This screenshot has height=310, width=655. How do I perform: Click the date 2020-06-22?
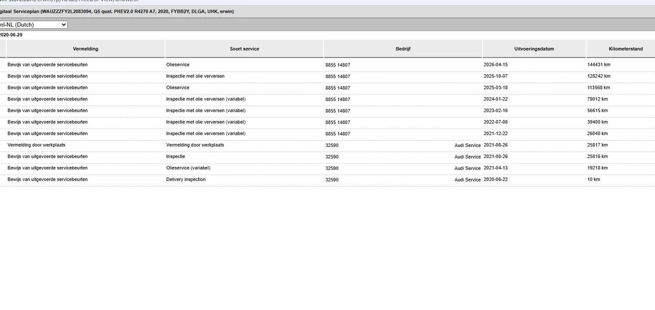coord(496,180)
